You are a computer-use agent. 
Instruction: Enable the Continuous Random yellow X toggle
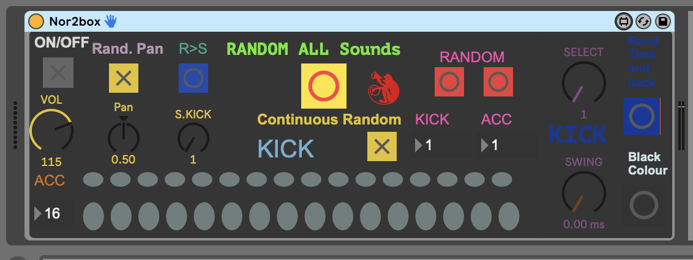point(381,146)
